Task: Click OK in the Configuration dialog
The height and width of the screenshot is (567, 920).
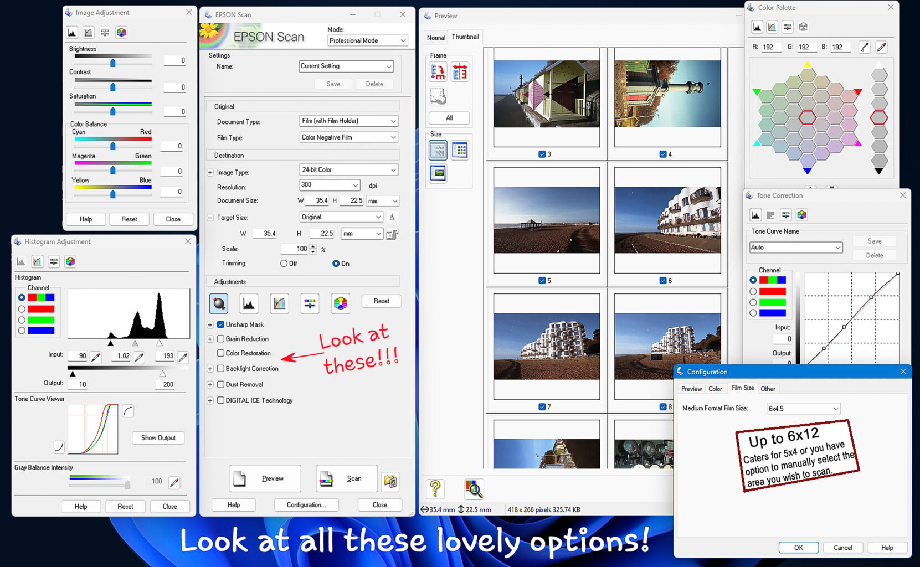Action: tap(798, 548)
